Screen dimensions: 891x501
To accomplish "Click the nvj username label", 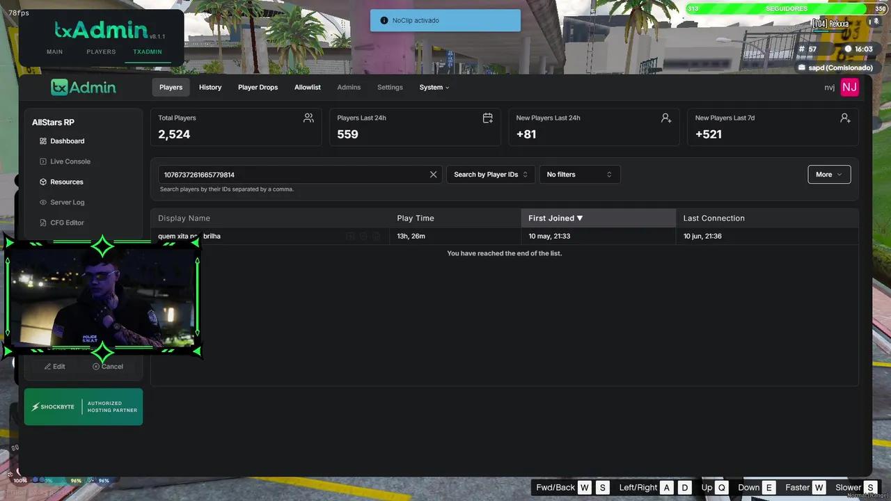I will pyautogui.click(x=829, y=88).
